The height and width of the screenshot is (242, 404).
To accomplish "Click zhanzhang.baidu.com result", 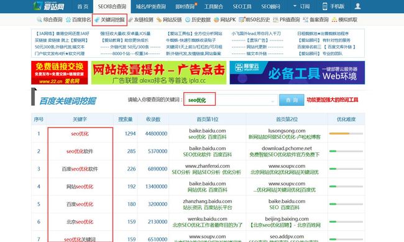I will point(207,201).
